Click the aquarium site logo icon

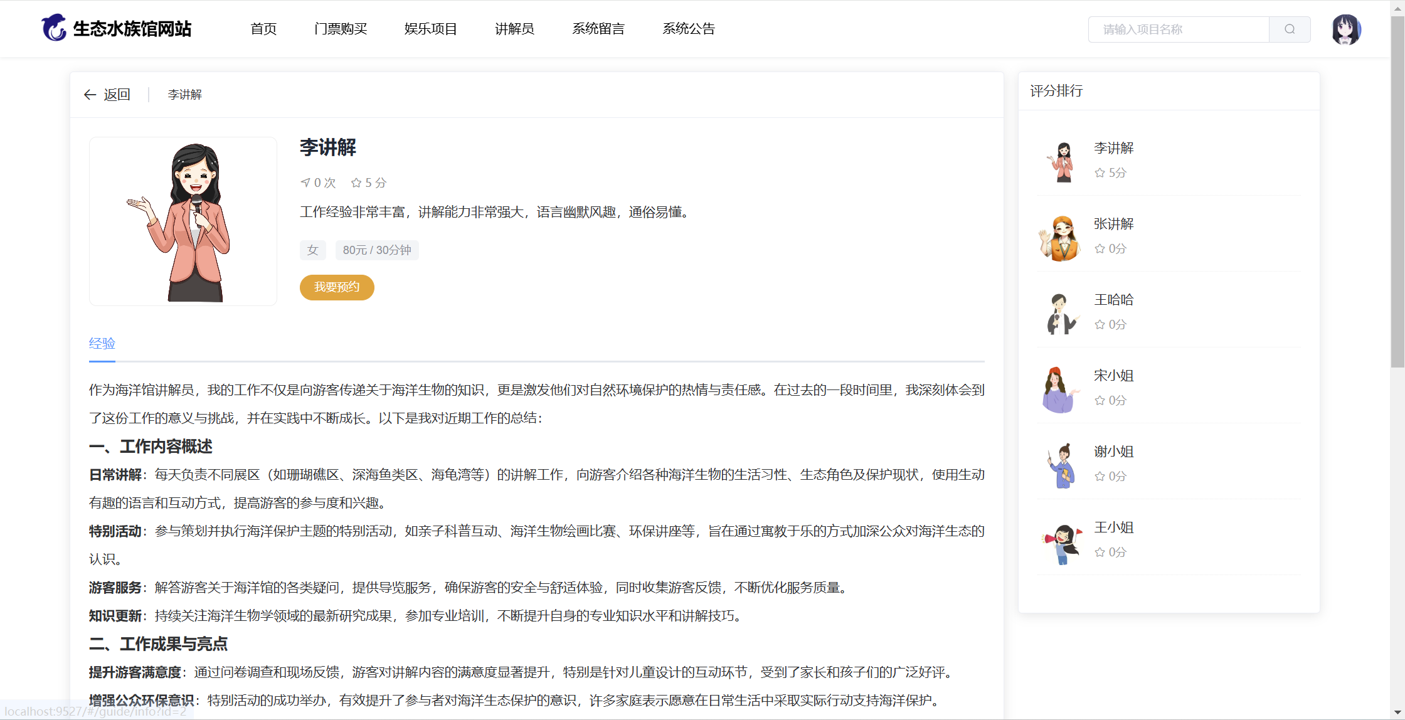point(54,28)
